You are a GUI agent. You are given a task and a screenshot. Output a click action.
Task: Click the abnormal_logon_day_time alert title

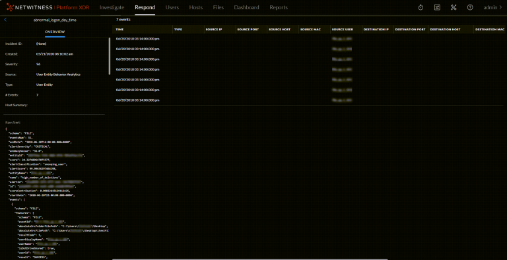point(55,20)
